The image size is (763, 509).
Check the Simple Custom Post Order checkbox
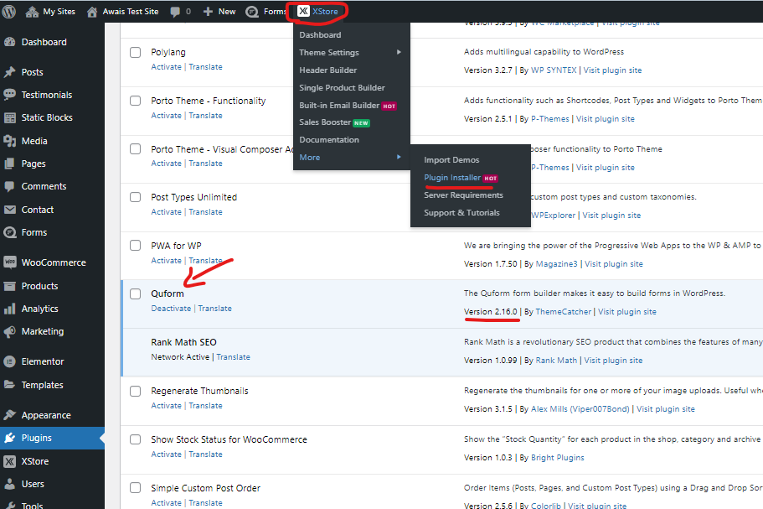pos(136,487)
